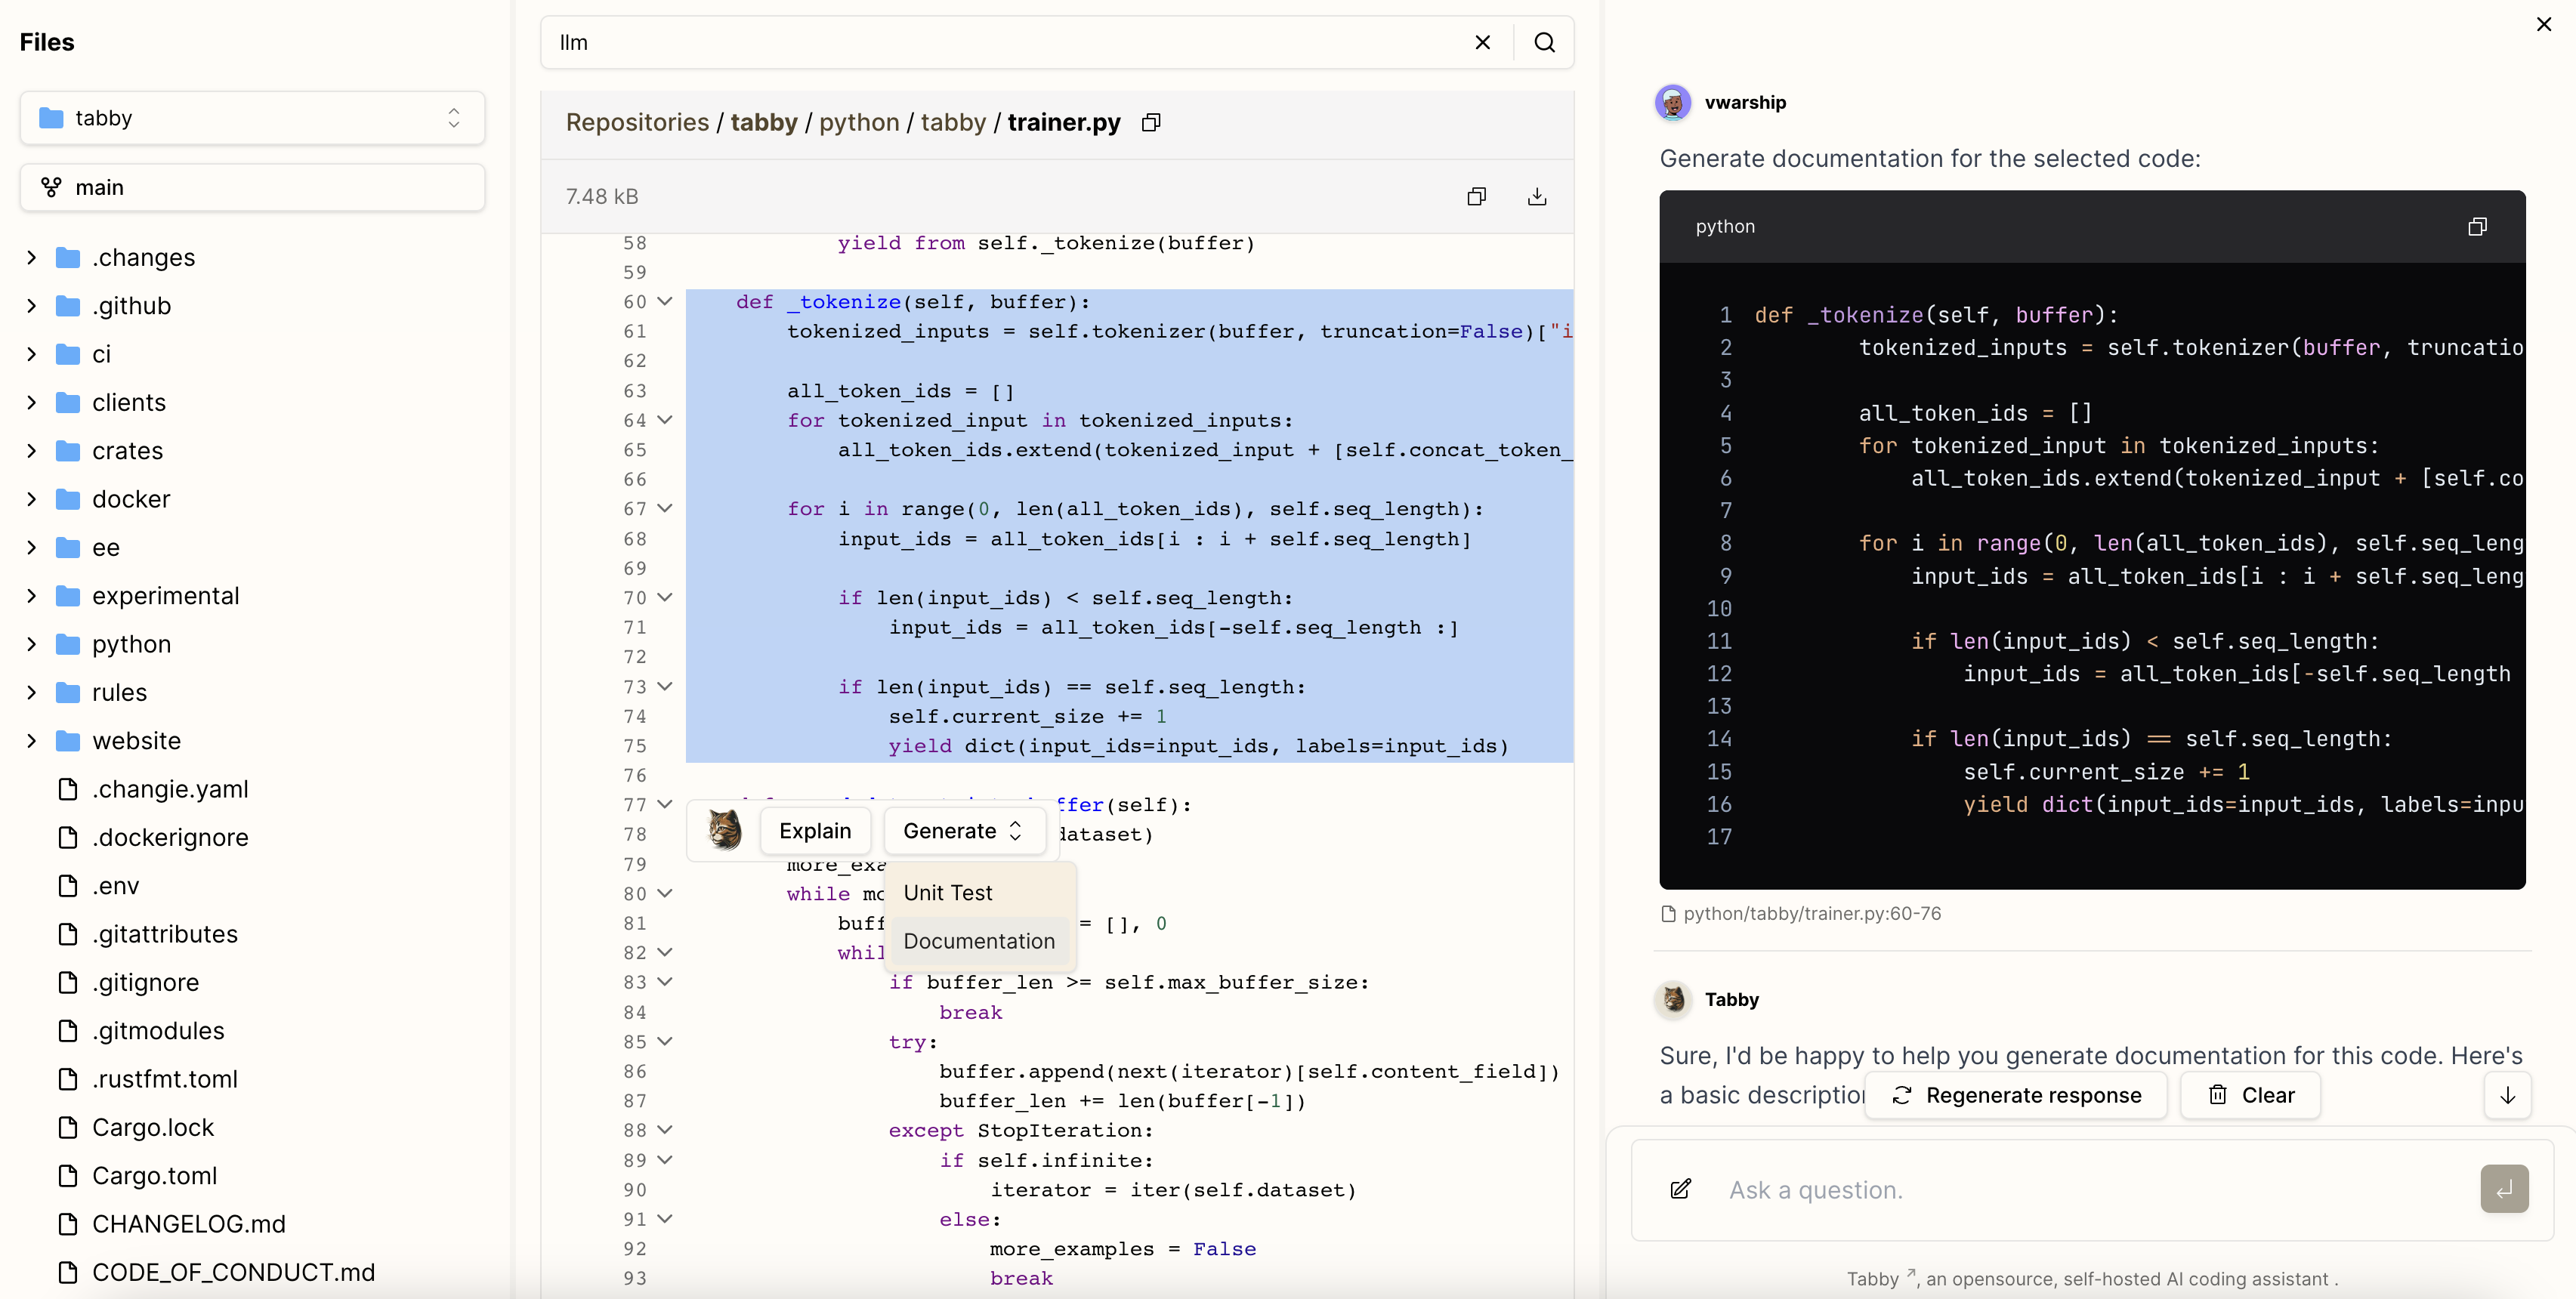2576x1299 pixels.
Task: Click the scroll-to-bottom arrow in chat
Action: pyautogui.click(x=2507, y=1095)
